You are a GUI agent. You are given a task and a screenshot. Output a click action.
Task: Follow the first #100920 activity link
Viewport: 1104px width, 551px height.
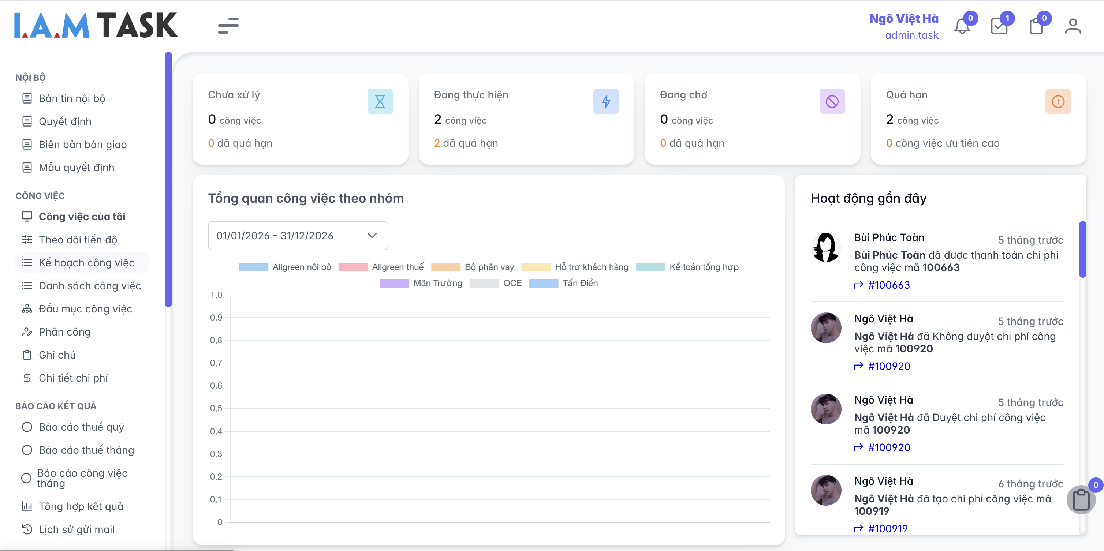click(x=888, y=366)
